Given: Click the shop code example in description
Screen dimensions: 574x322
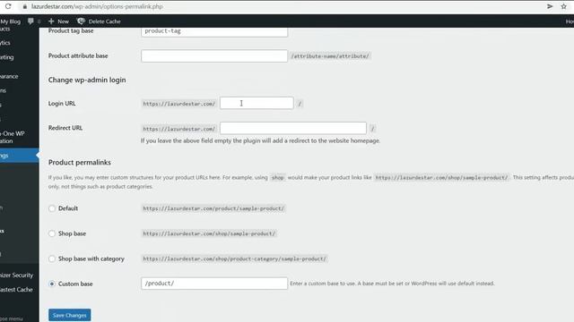Looking at the screenshot, I should [x=277, y=178].
